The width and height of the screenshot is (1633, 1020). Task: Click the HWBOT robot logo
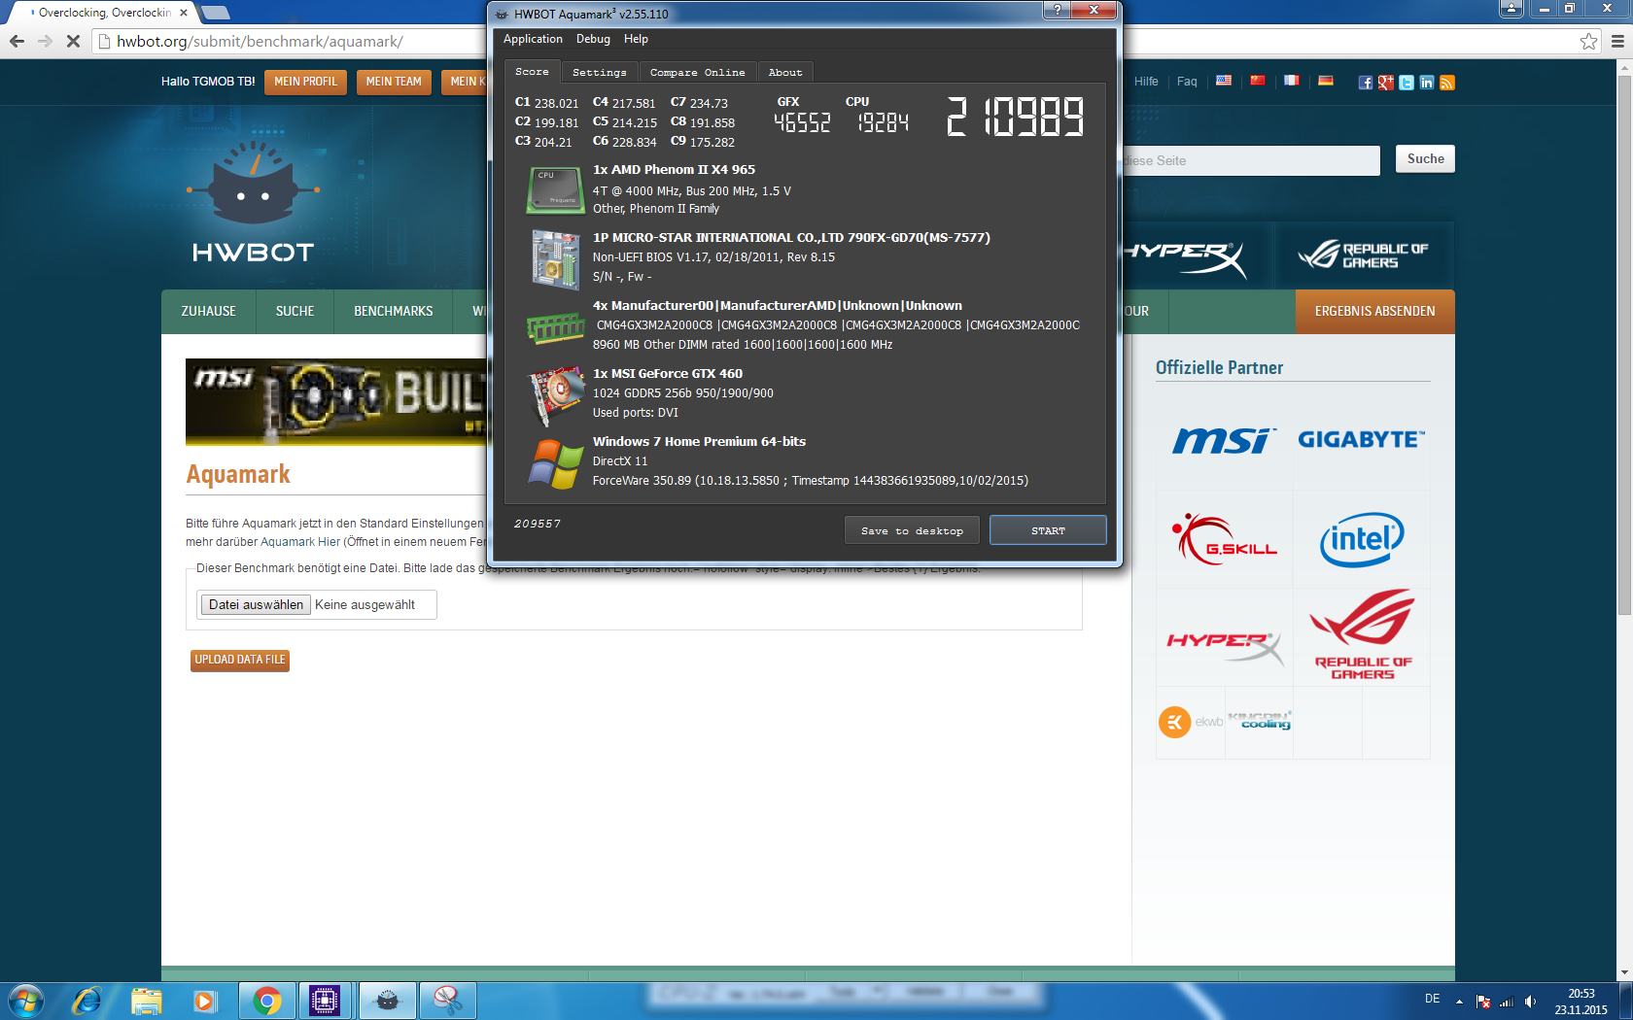pos(253,204)
